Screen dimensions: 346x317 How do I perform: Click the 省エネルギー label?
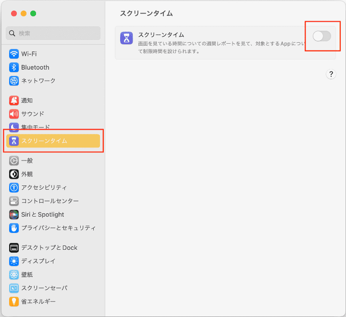point(38,302)
